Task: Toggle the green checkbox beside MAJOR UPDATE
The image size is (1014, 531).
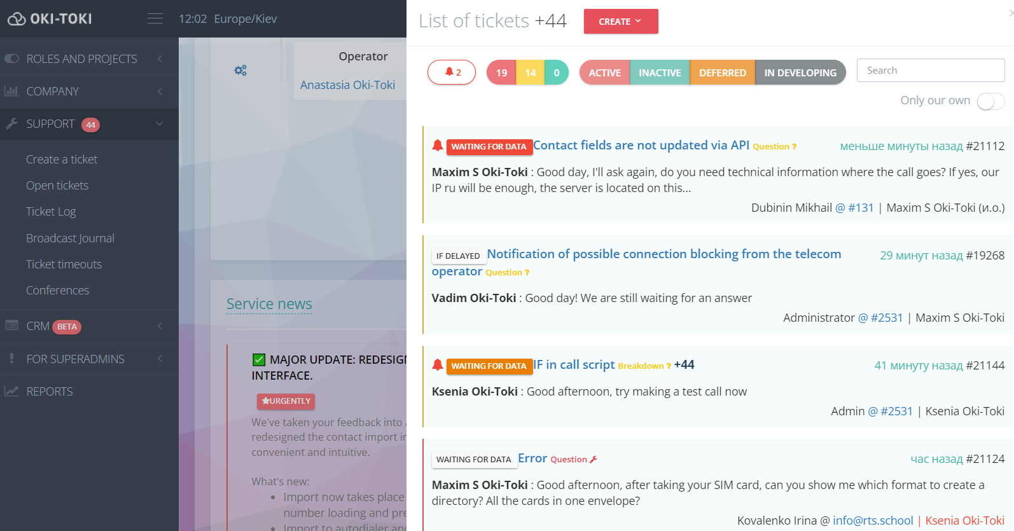Action: click(x=259, y=360)
